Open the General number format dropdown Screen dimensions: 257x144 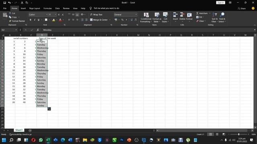pos(136,14)
